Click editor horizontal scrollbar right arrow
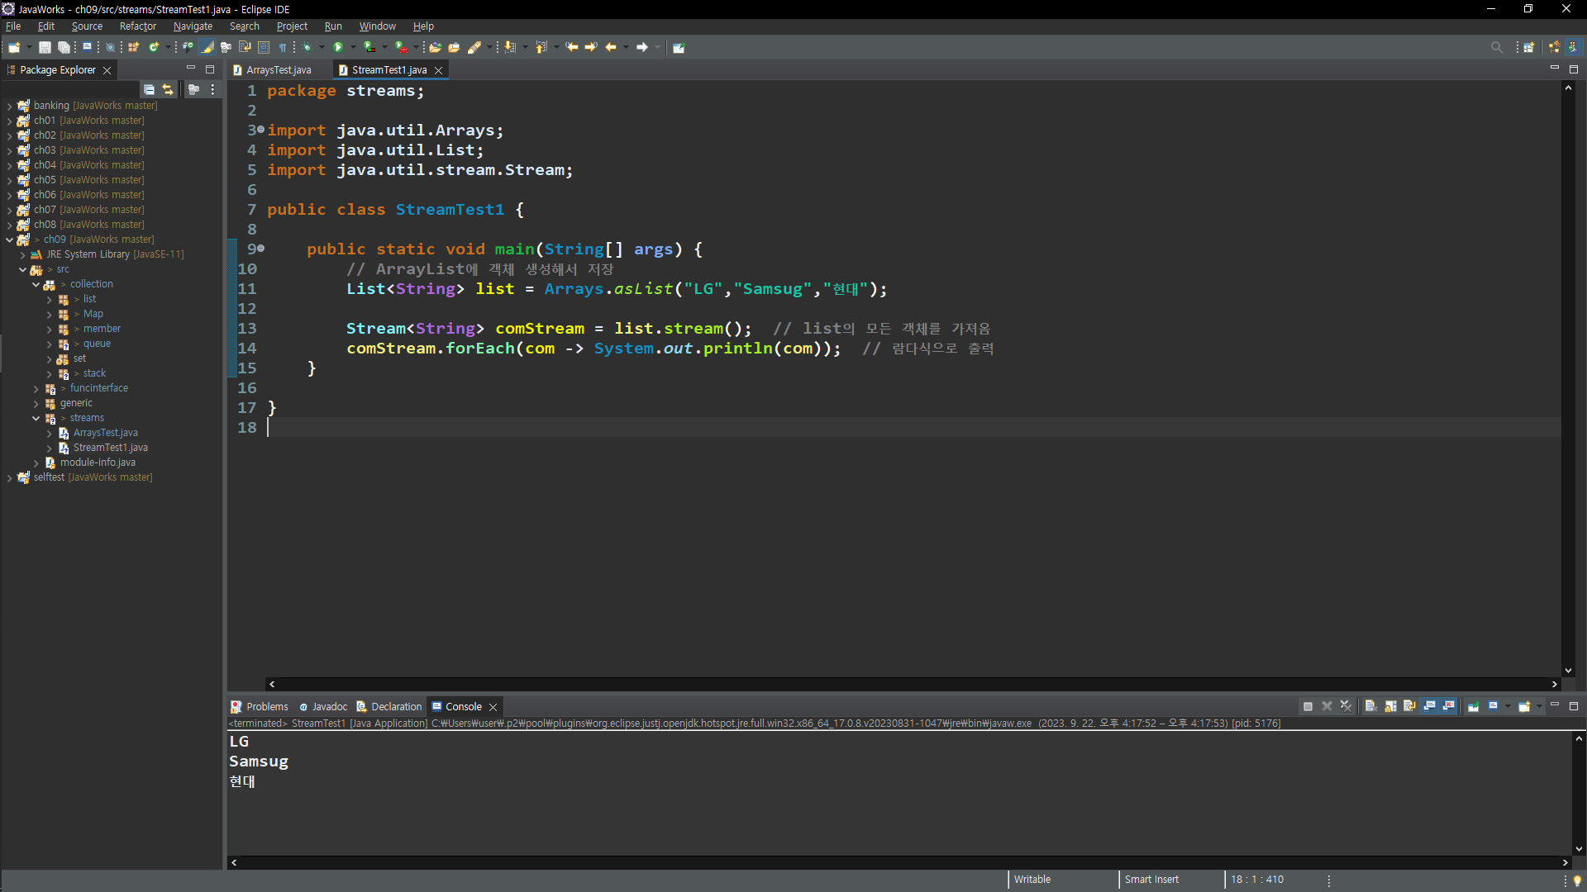 [1554, 684]
